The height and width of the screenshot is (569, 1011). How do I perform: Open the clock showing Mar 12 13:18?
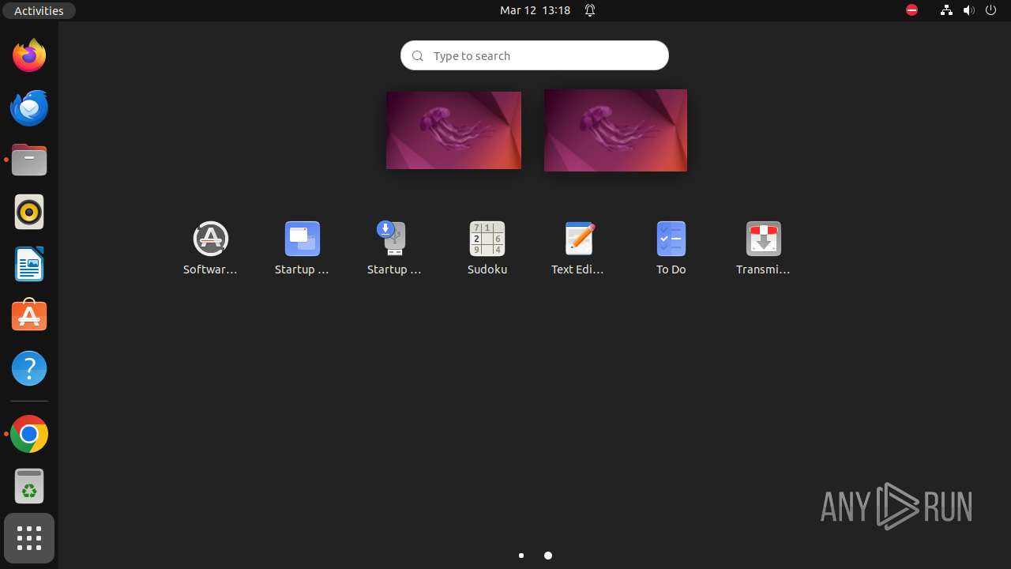[535, 10]
